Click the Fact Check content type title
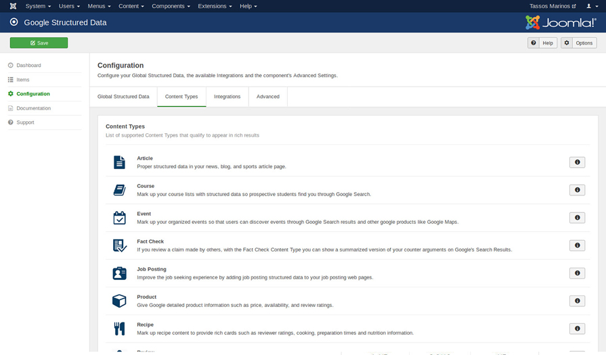 coord(150,241)
